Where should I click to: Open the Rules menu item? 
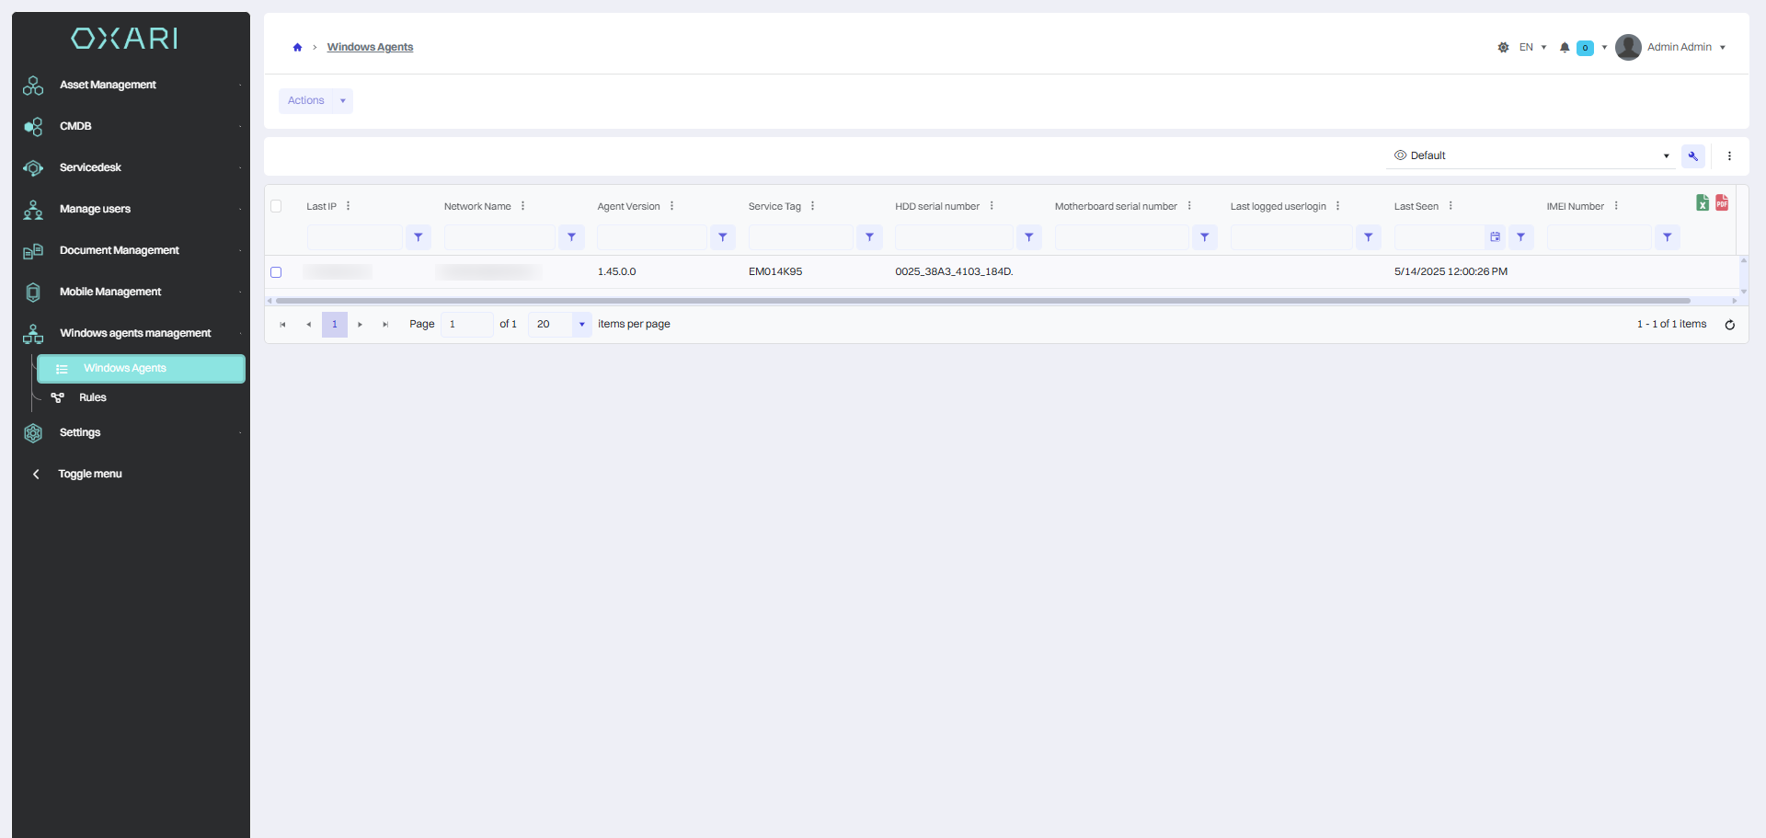(x=92, y=397)
